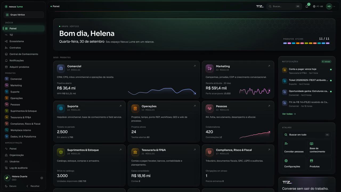Image resolution: width=341 pixels, height=192 pixels.
Task: Click the Convidar pessoas shortcut tile
Action: point(294,147)
